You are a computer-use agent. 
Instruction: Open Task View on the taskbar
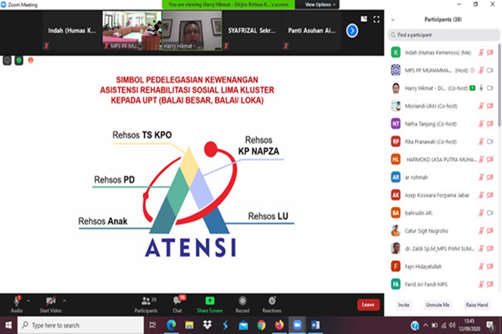pyautogui.click(x=153, y=325)
